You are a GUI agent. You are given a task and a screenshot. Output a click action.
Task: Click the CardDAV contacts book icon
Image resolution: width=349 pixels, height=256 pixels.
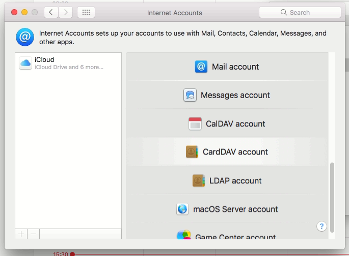(192, 152)
